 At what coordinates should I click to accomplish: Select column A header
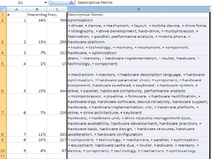point(16,9)
